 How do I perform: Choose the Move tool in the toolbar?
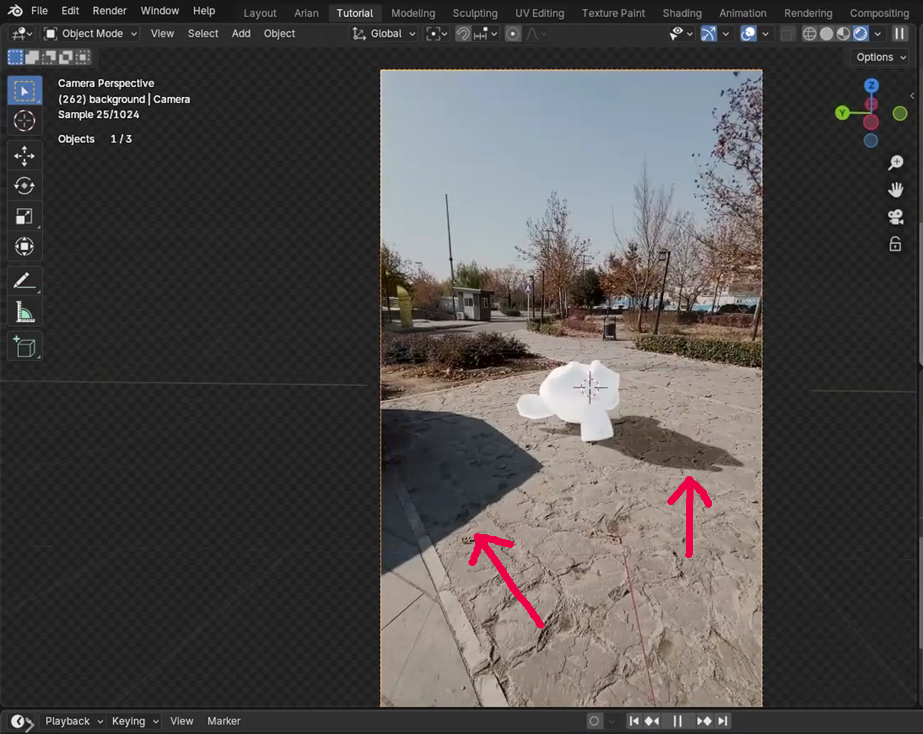coord(24,156)
